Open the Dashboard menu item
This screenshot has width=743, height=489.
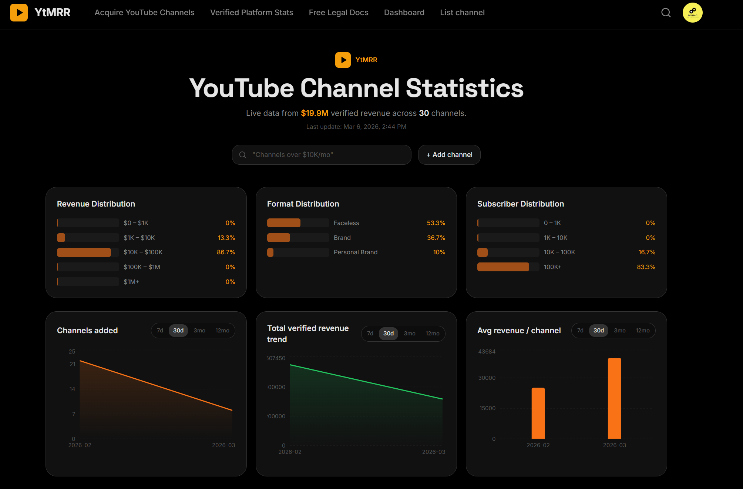click(x=404, y=12)
